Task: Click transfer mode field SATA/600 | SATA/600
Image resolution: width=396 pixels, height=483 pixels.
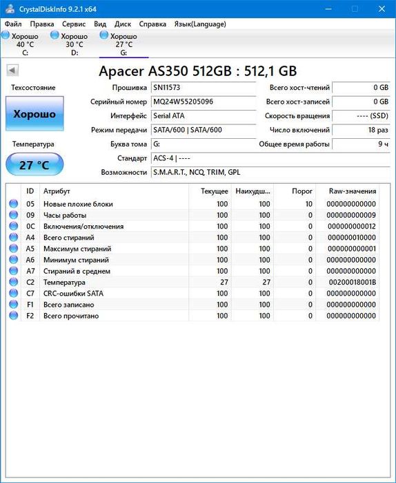Action: (x=204, y=130)
